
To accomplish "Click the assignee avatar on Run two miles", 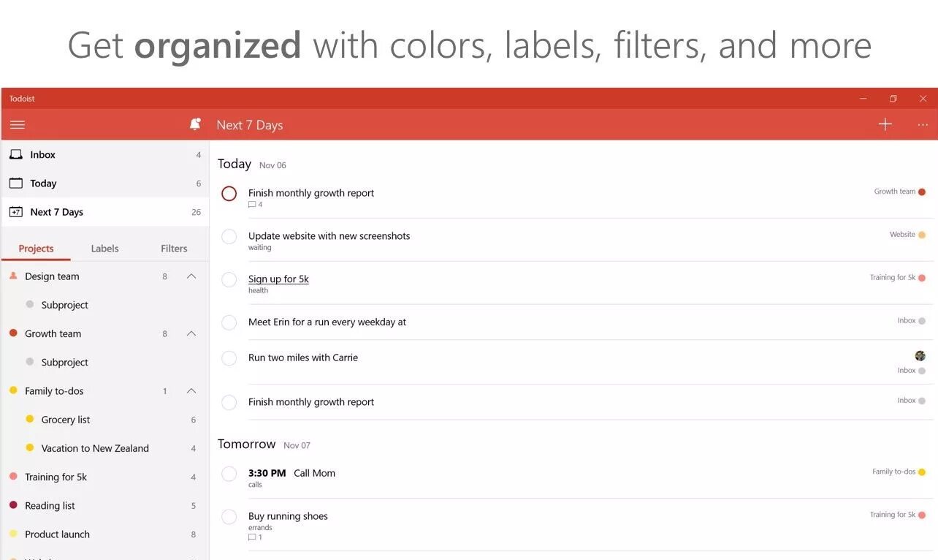I will click(920, 356).
